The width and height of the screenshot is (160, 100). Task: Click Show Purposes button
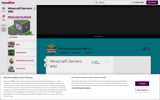point(142,90)
